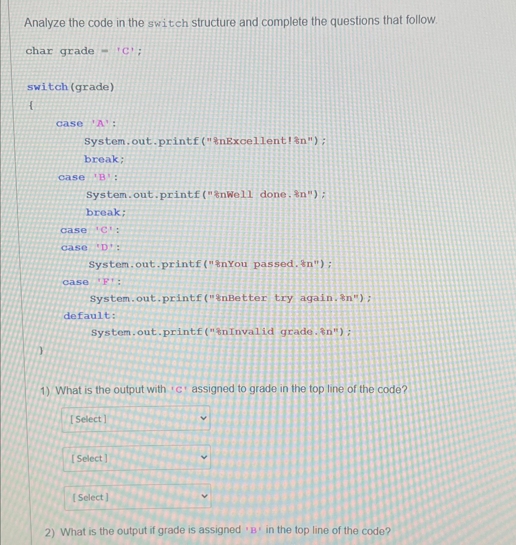Click the chevron on the first [Select] box
516x545 pixels.
click(x=204, y=418)
